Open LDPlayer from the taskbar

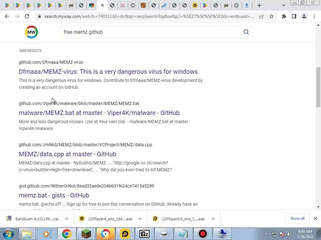[x=125, y=234]
